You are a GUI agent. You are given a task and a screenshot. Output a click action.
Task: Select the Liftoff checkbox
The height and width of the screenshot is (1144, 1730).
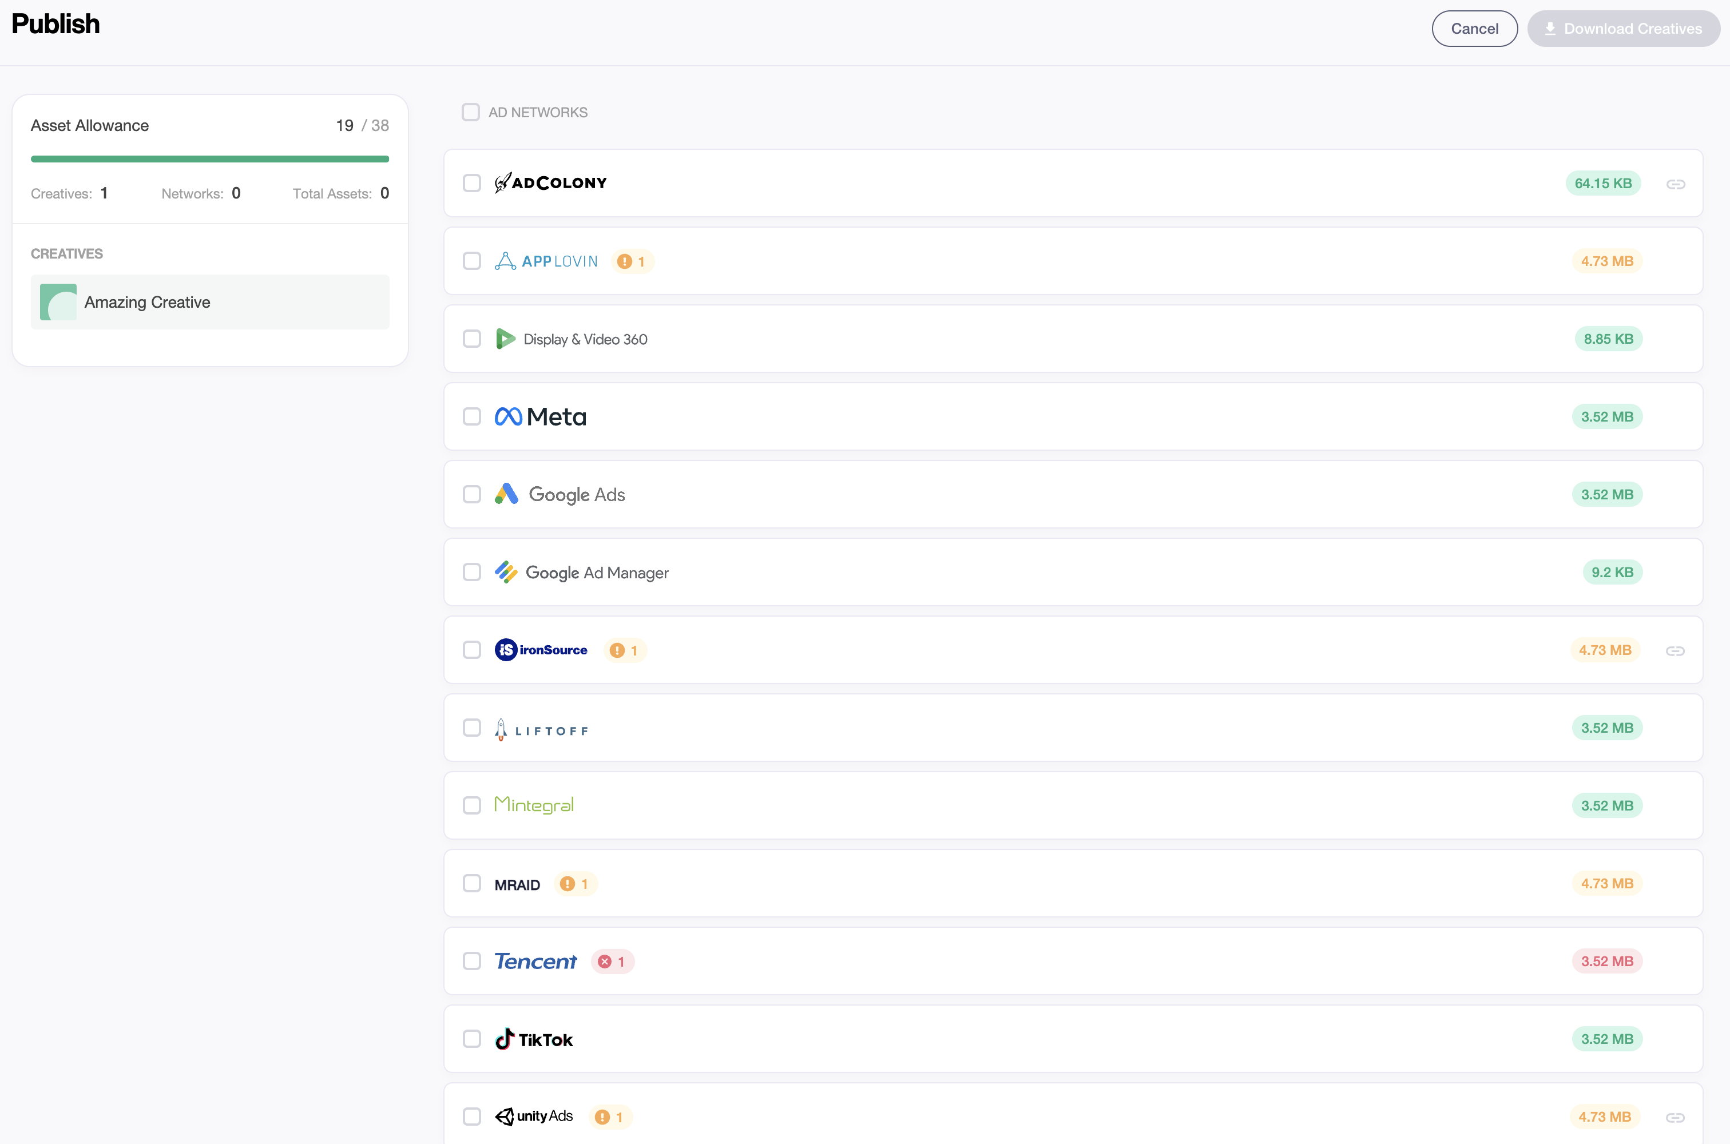coord(472,728)
